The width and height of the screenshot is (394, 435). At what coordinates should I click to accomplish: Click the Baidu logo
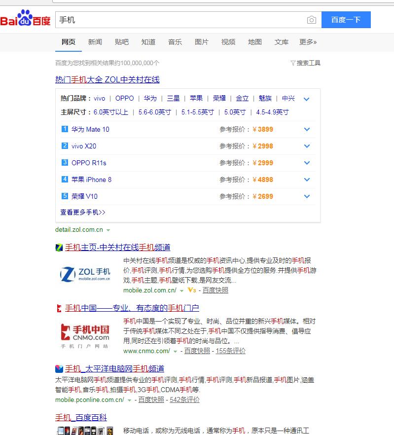tap(25, 18)
